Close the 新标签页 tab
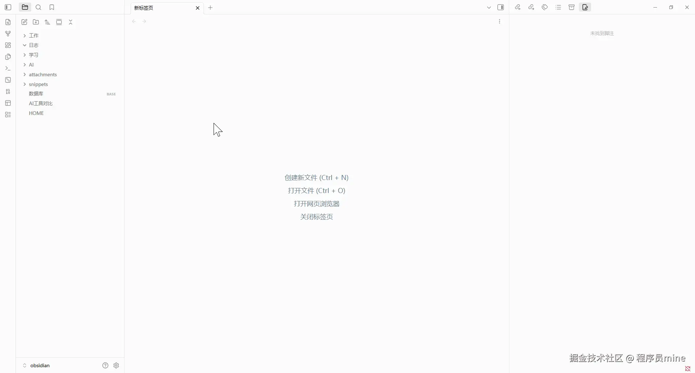 [x=198, y=8]
